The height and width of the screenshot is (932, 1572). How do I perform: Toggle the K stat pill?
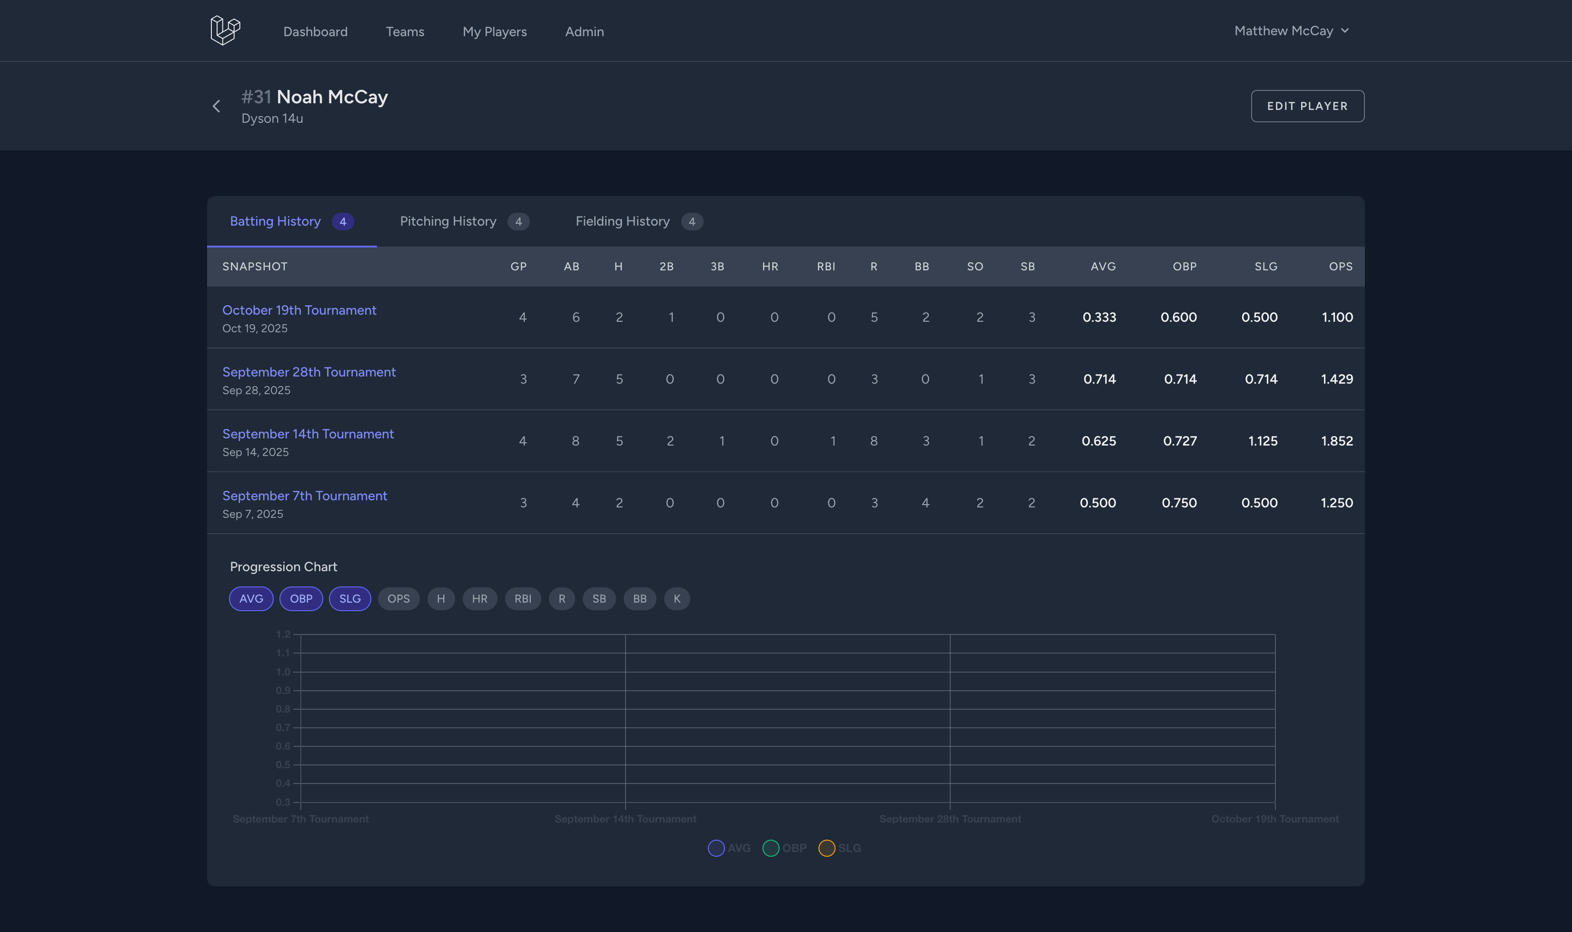click(x=677, y=598)
